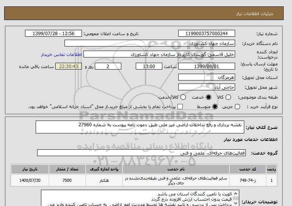Click the ایجاد کننده درخواست label

pyautogui.click(x=267, y=54)
